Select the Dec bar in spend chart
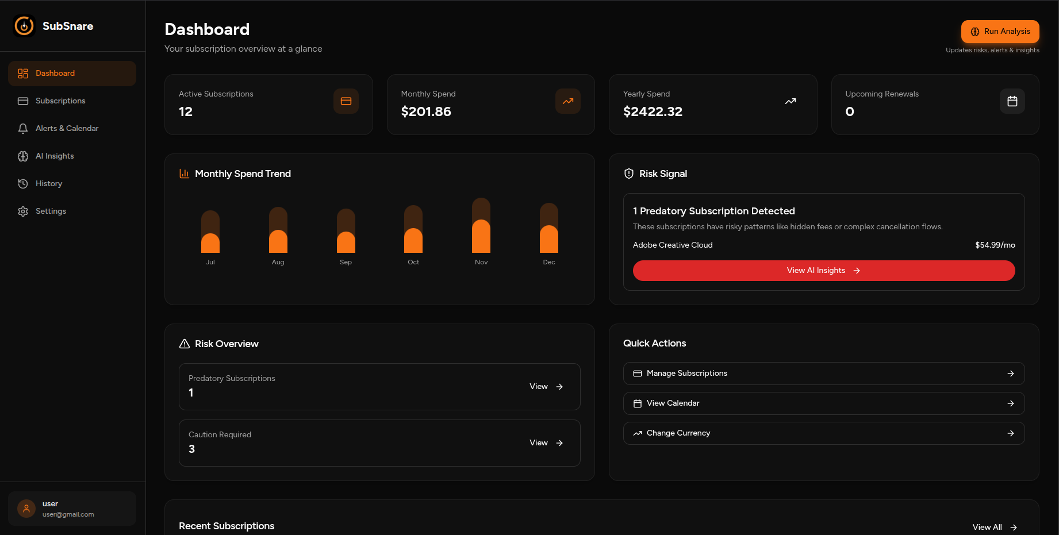 tap(549, 228)
